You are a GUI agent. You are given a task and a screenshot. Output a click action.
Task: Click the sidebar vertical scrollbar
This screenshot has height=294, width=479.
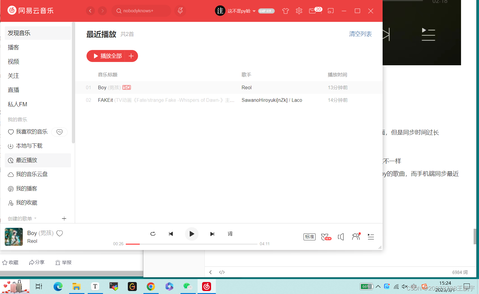[73, 82]
